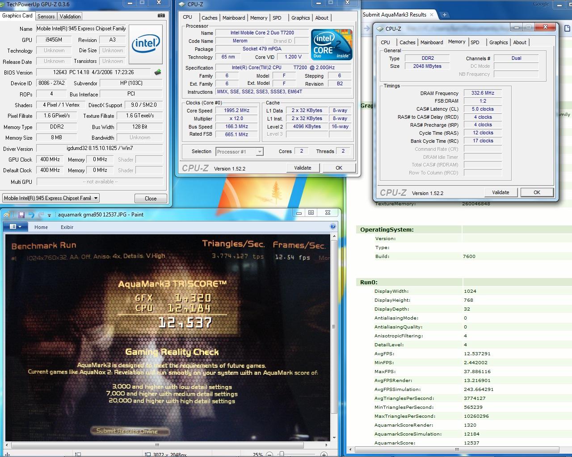
Task: Click the Paint zoom slider handle
Action: click(x=282, y=454)
